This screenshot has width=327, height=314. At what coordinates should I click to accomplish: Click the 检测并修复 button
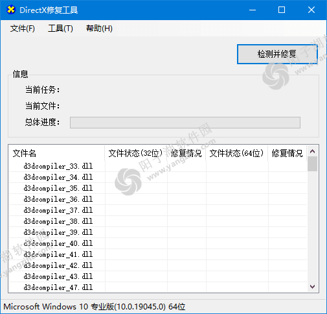pos(277,54)
